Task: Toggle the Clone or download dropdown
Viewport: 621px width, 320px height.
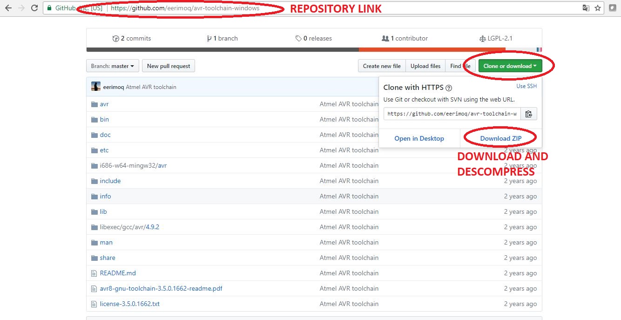Action: 510,66
